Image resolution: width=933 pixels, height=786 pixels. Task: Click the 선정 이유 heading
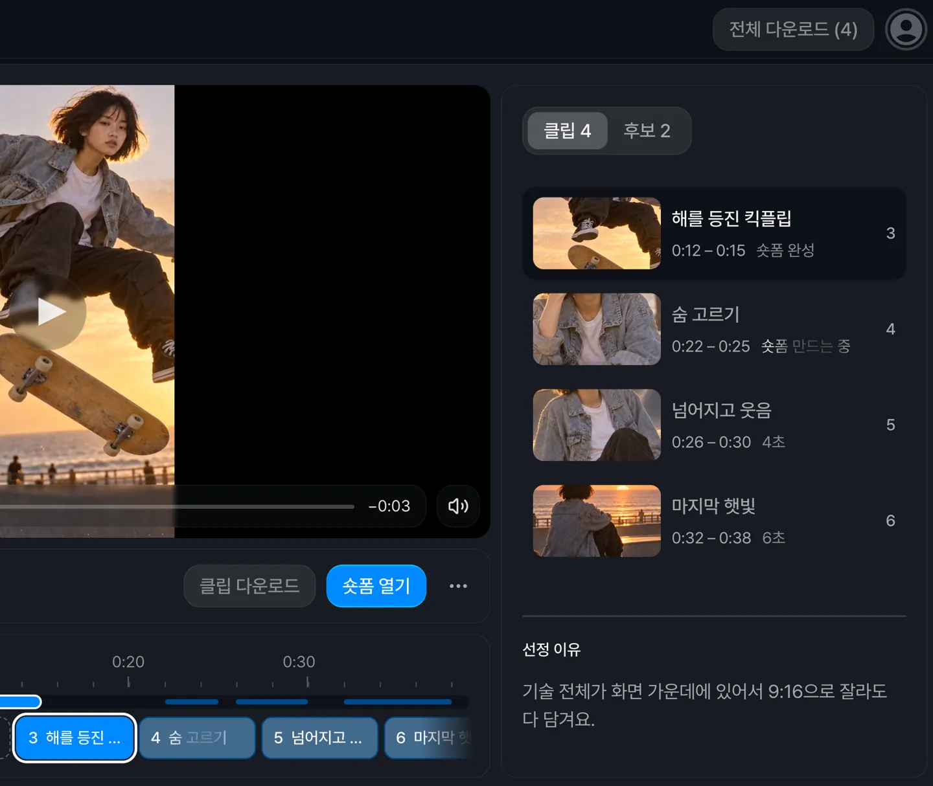point(551,649)
